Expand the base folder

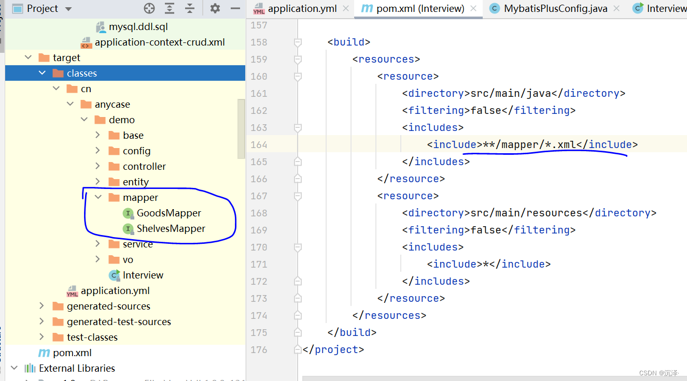pyautogui.click(x=98, y=135)
